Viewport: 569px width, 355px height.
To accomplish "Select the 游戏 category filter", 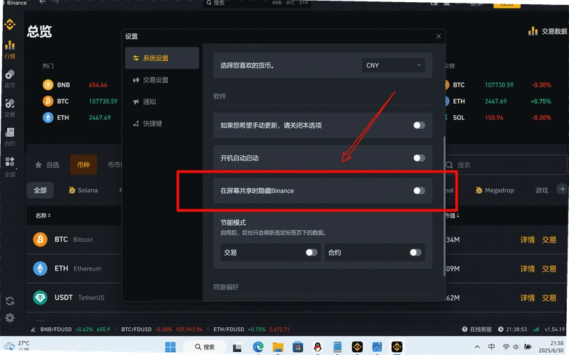I will coord(542,190).
